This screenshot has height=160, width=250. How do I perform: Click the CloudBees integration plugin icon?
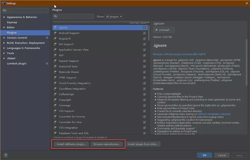(55, 89)
